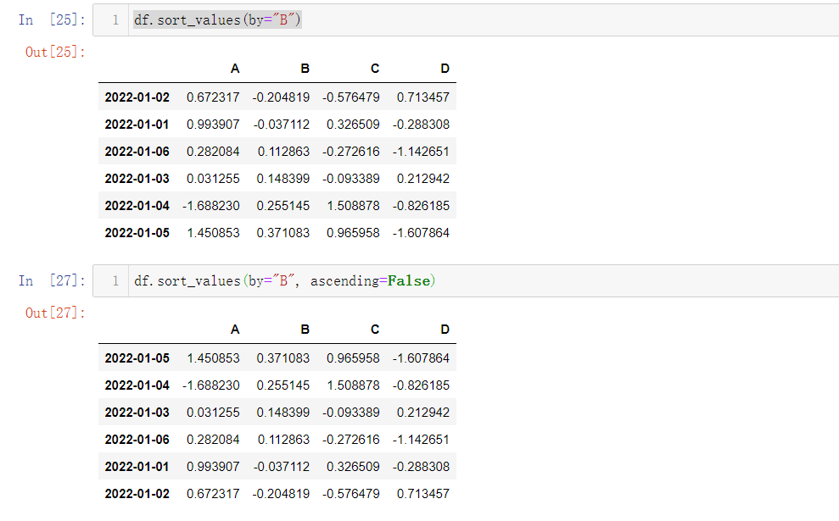This screenshot has width=839, height=521.
Task: Click value 0.212942 in the first table
Action: pos(423,179)
